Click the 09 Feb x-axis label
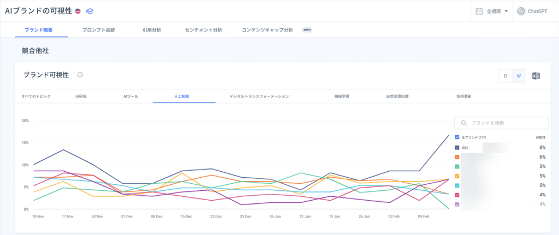This screenshot has width=559, height=235. point(423,216)
